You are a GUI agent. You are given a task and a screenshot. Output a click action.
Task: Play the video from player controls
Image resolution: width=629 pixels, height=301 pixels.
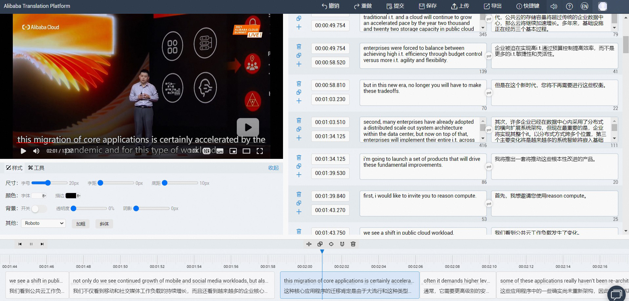pyautogui.click(x=23, y=151)
